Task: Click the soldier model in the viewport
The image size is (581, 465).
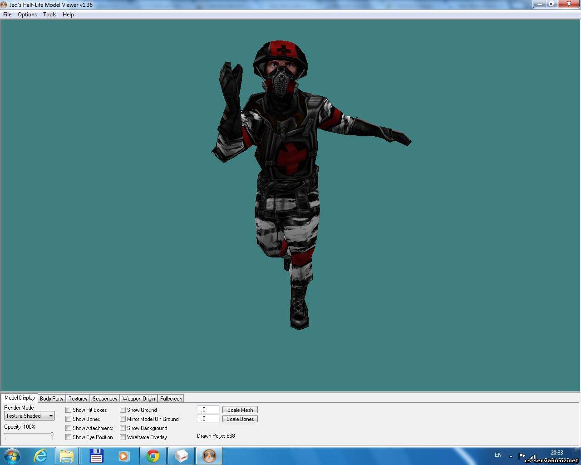Action: [x=290, y=182]
